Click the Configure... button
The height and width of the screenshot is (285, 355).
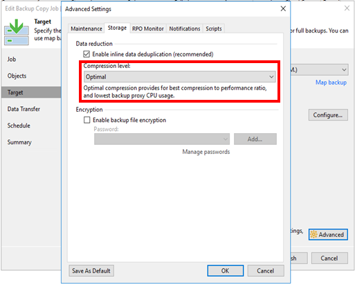[328, 115]
